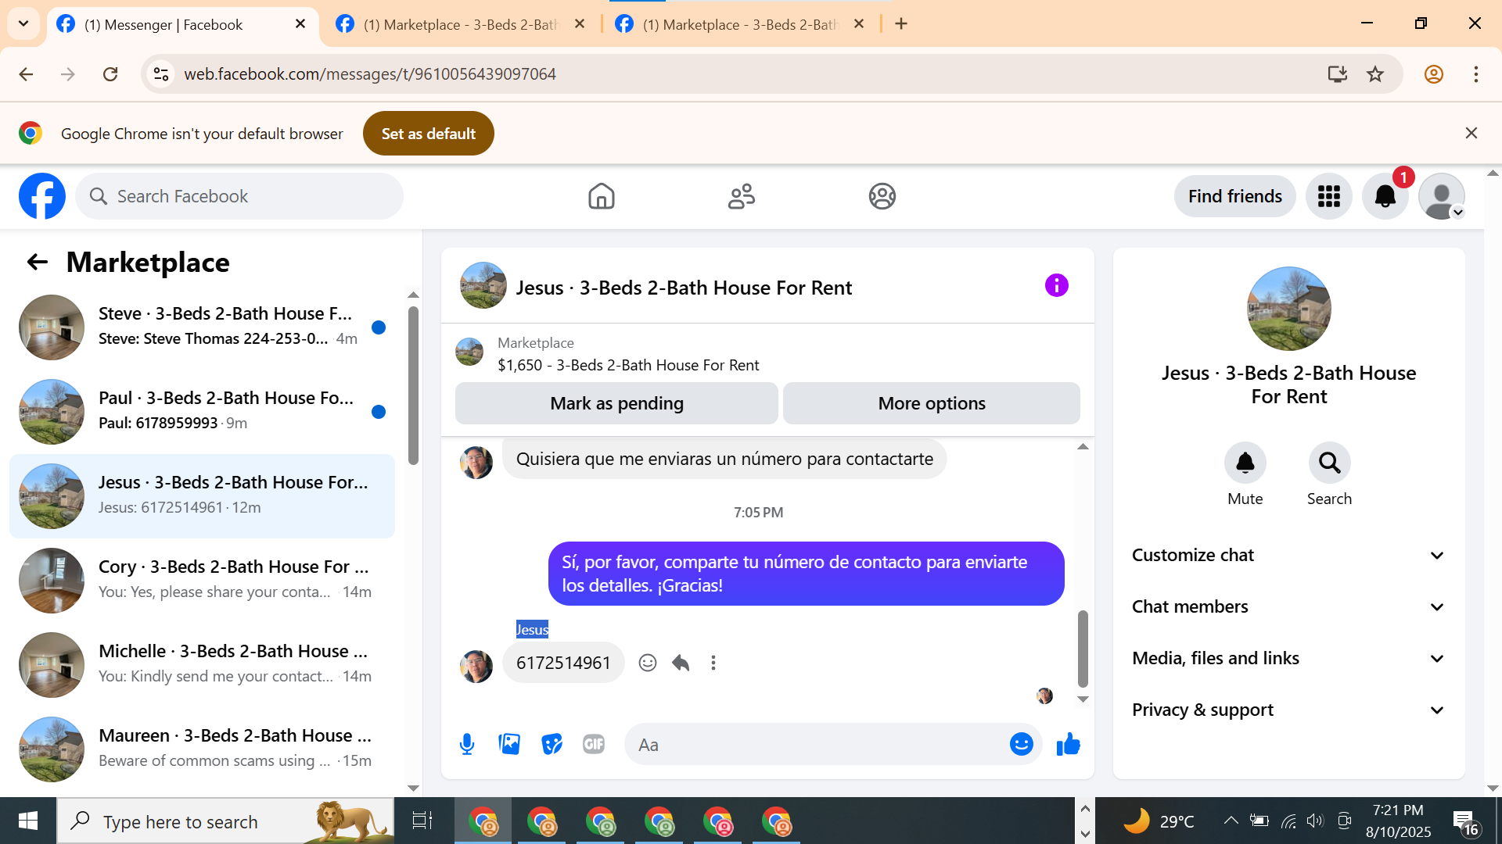Image resolution: width=1502 pixels, height=844 pixels.
Task: Switch to second Marketplace browser tab
Action: coord(739,24)
